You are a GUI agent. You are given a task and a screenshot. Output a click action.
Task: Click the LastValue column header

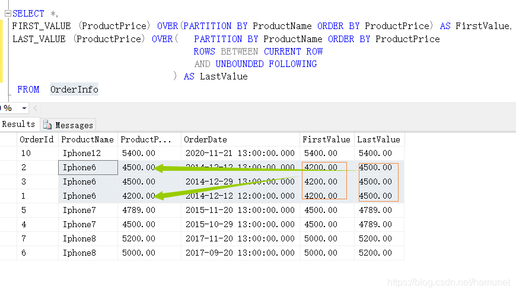click(x=378, y=140)
